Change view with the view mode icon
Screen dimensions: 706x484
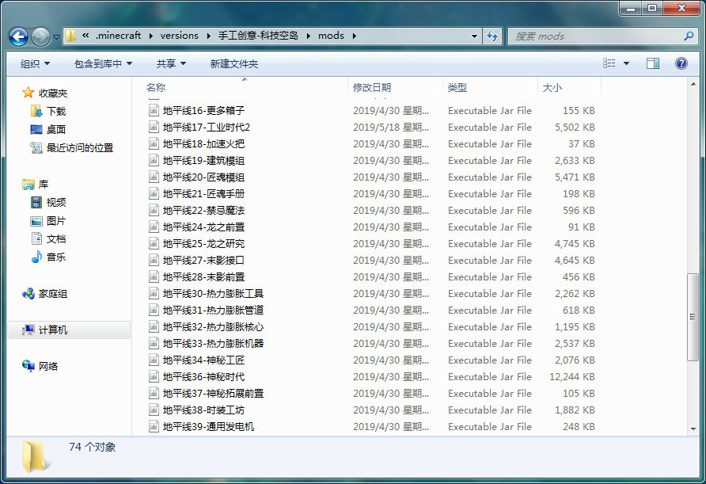[x=609, y=63]
